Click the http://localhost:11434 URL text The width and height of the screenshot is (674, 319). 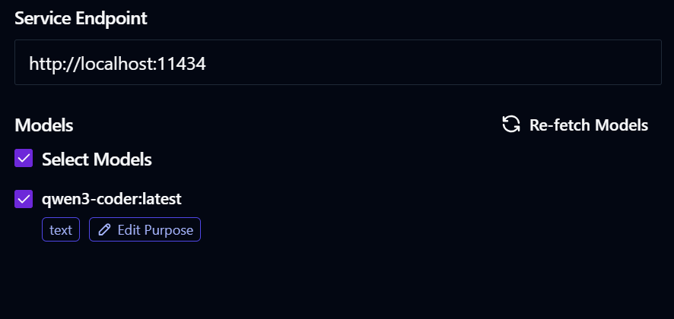pos(117,63)
